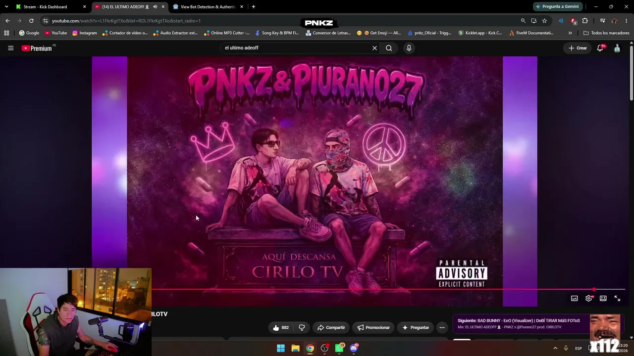
Task: Seek on the red video progress bar
Action: tap(388, 289)
